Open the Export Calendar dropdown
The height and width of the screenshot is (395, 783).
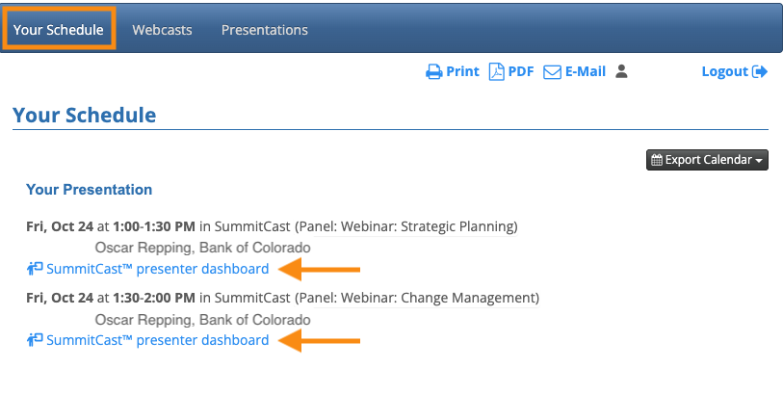click(707, 160)
